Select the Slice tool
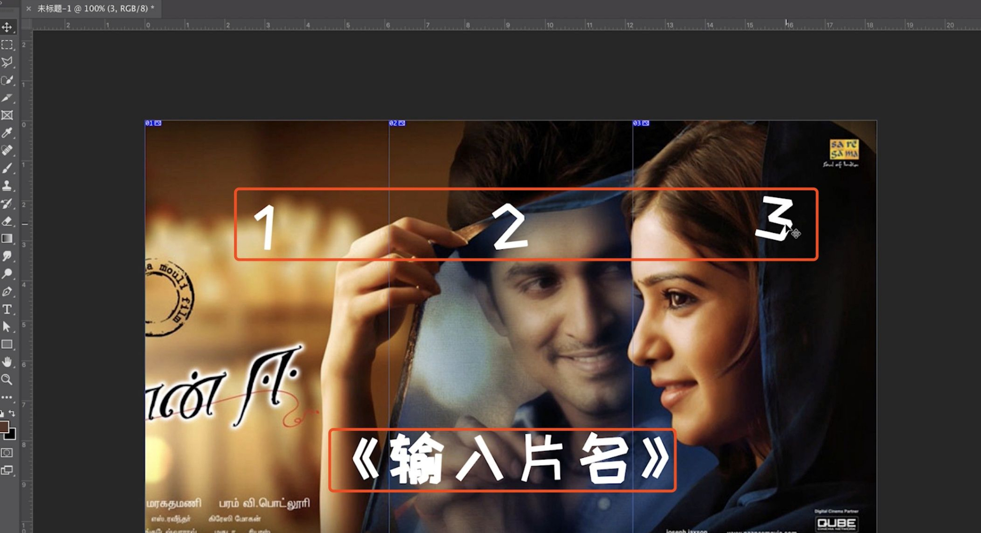981x533 pixels. (7, 97)
